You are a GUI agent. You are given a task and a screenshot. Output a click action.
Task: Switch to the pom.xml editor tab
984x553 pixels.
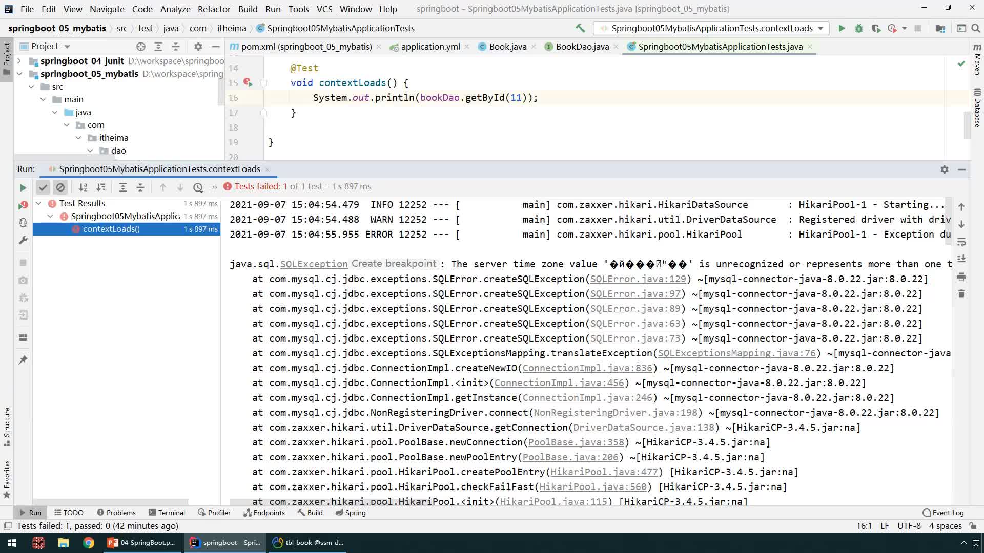click(x=306, y=47)
